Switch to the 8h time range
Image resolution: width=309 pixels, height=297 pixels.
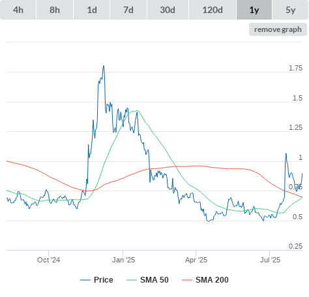point(55,10)
